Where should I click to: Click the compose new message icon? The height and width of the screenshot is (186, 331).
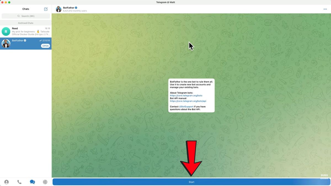46,9
